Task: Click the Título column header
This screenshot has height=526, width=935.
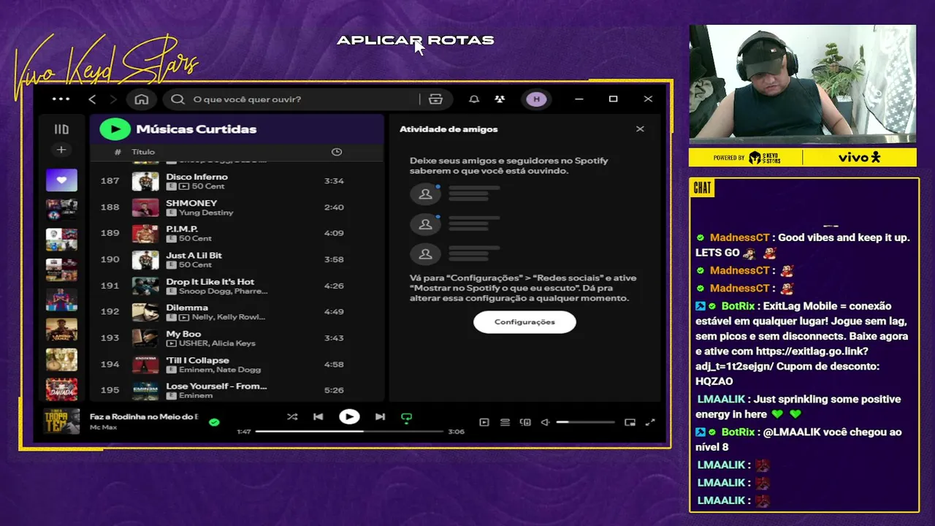Action: (143, 152)
